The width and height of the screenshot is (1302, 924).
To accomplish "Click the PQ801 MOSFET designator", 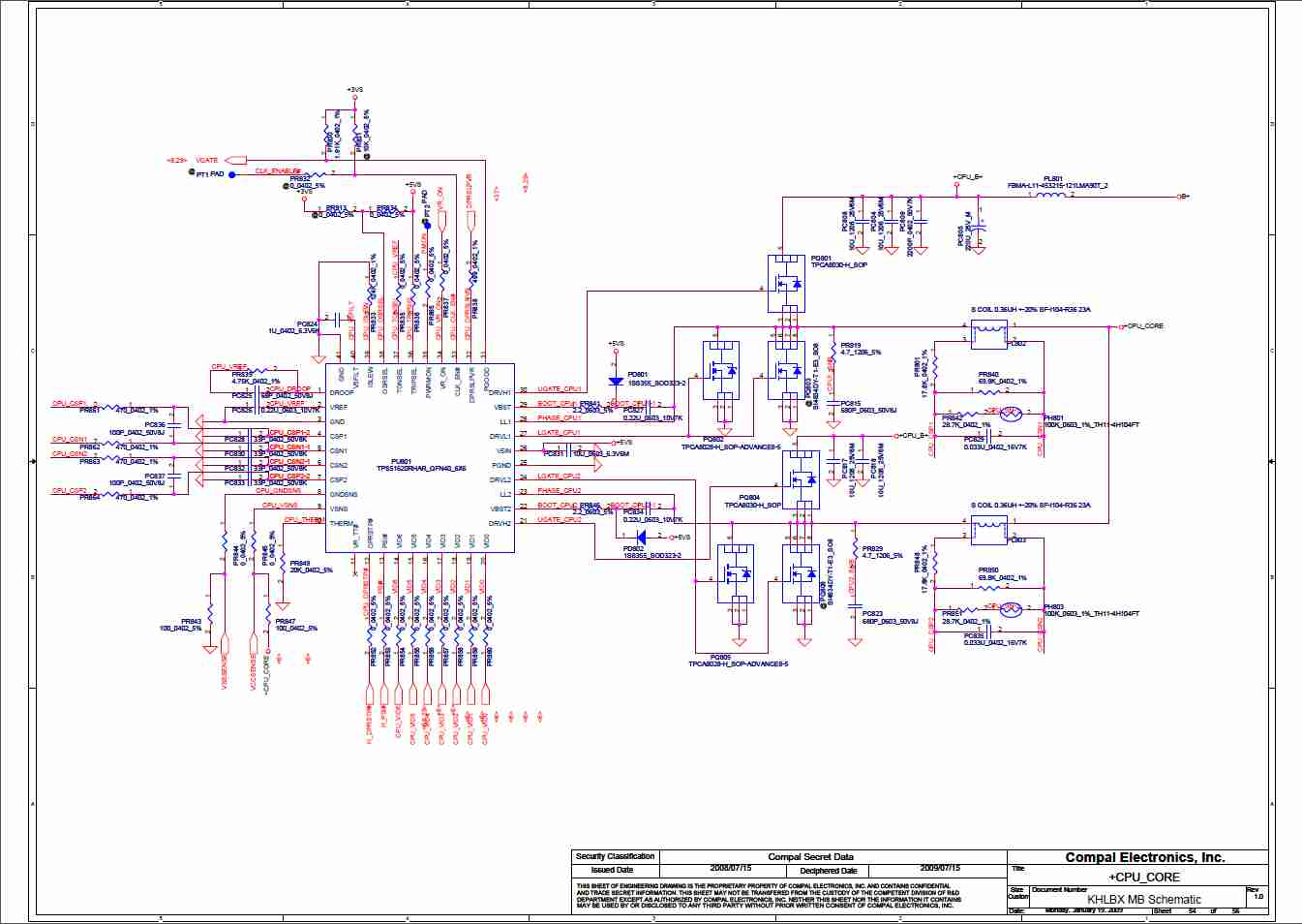I will pyautogui.click(x=821, y=259).
